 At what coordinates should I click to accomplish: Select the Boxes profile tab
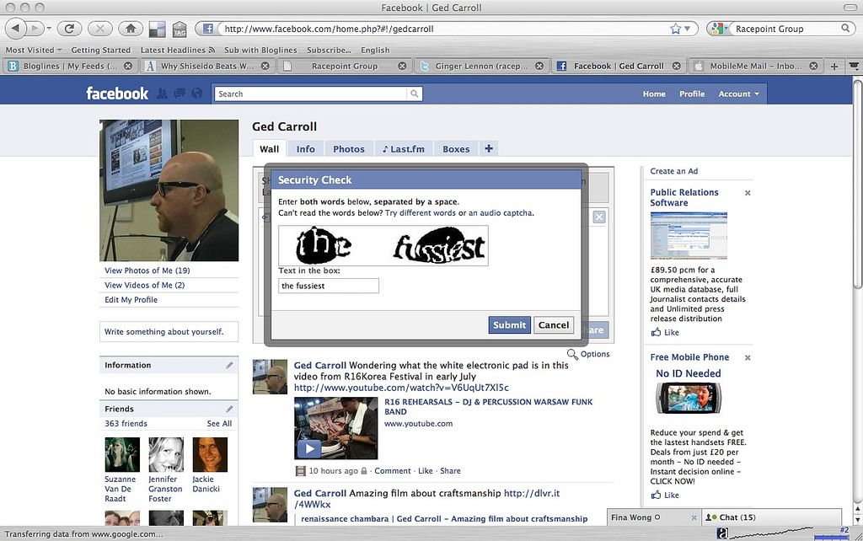(456, 148)
